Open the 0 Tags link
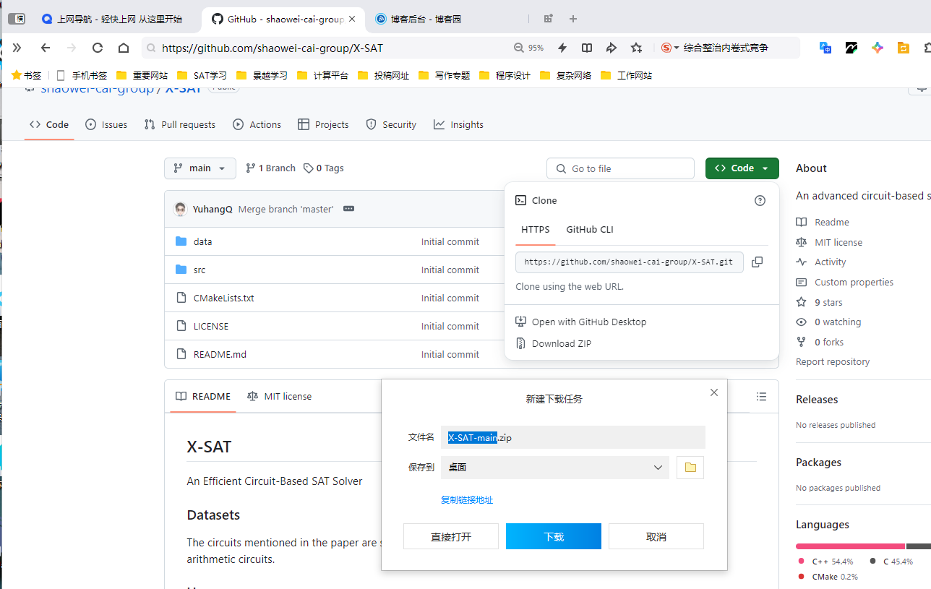This screenshot has height=589, width=931. [324, 168]
